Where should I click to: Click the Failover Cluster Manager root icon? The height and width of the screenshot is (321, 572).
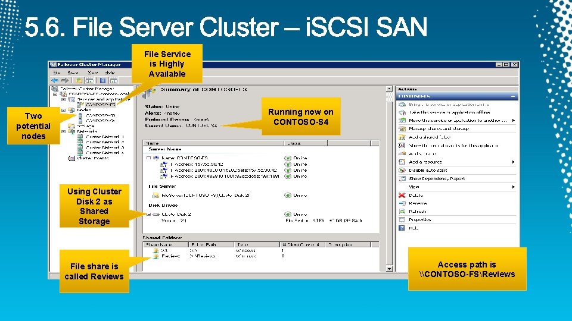[x=55, y=89]
